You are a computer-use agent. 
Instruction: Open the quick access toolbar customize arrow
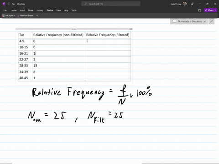click(37, 15)
